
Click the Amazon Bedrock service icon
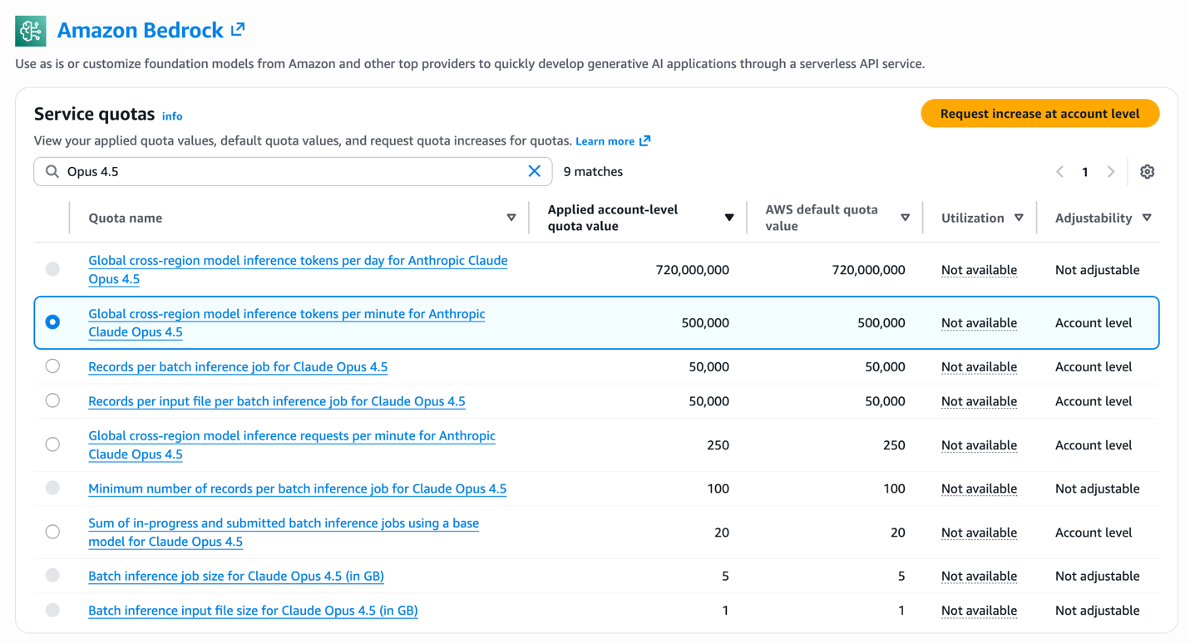tap(30, 30)
